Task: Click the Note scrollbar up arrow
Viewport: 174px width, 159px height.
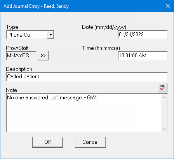Action: [164, 97]
